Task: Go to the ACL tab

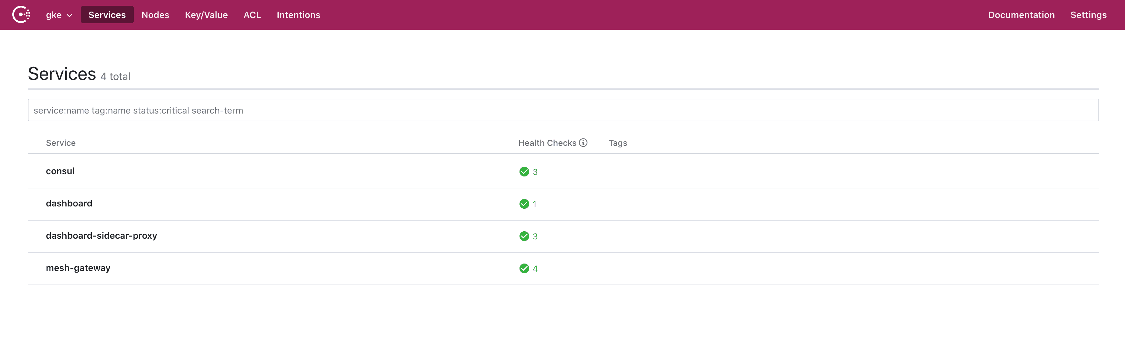Action: point(252,15)
